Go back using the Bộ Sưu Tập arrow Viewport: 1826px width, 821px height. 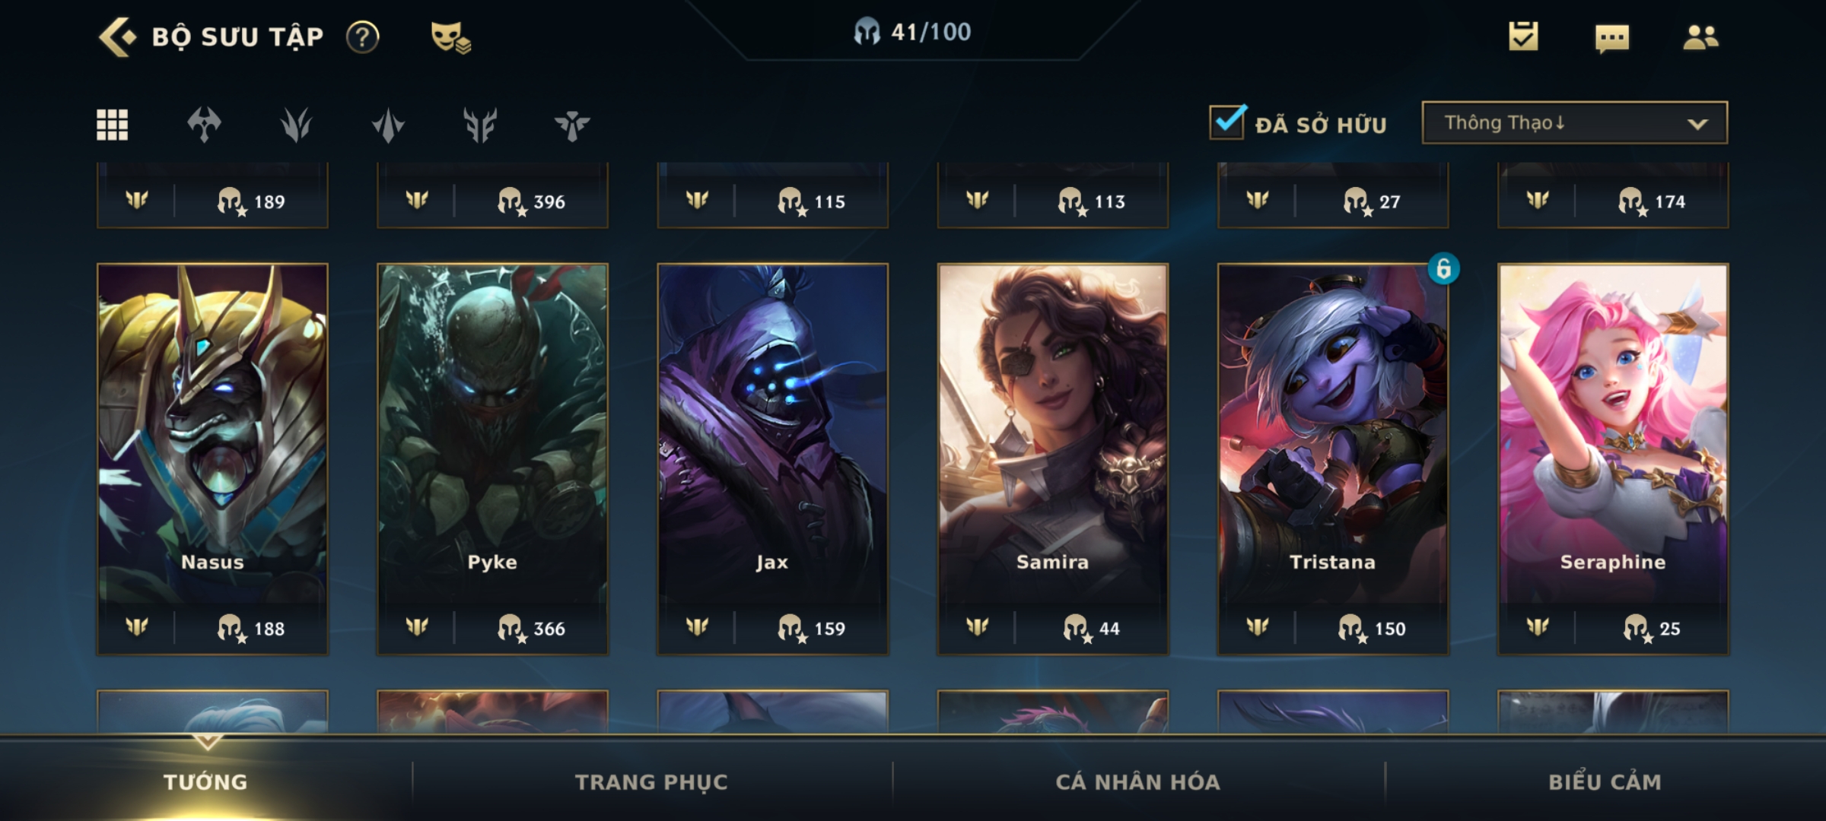coord(118,37)
